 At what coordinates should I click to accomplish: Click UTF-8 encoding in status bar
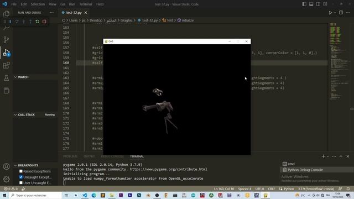tap(259, 188)
